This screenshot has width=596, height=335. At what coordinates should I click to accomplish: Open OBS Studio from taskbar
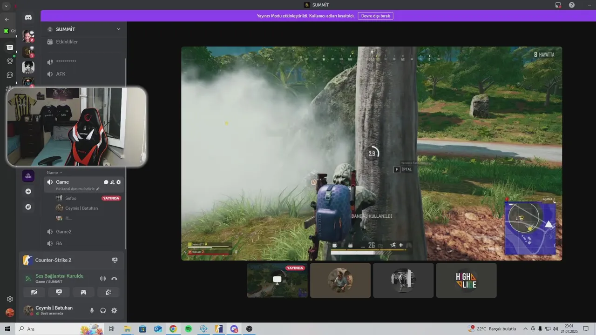click(x=249, y=329)
